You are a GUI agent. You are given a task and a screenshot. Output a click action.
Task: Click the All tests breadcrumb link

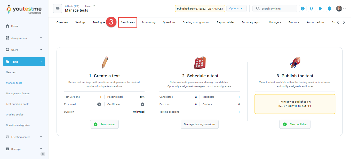click(x=72, y=6)
